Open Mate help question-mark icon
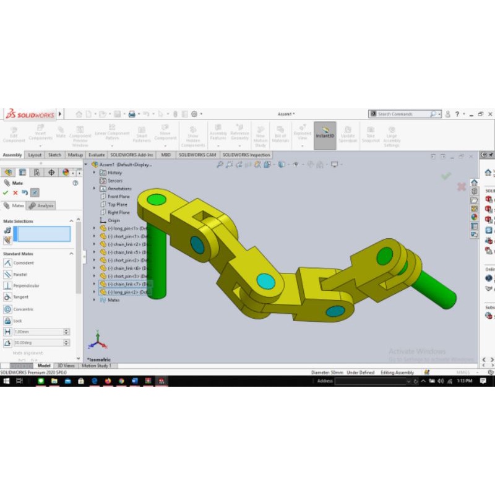 (75, 183)
